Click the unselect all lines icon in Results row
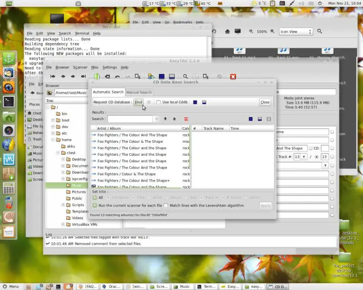Screen dimensions: 363x290 click(269, 119)
